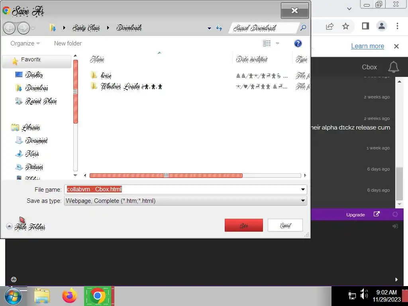Open File Explorer from taskbar
Screen dimensions: 408x306
42,296
